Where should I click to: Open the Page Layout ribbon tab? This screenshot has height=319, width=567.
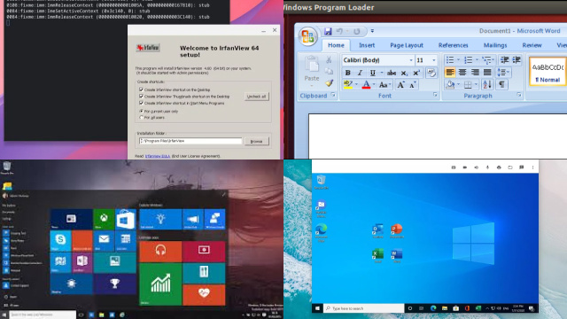click(407, 45)
